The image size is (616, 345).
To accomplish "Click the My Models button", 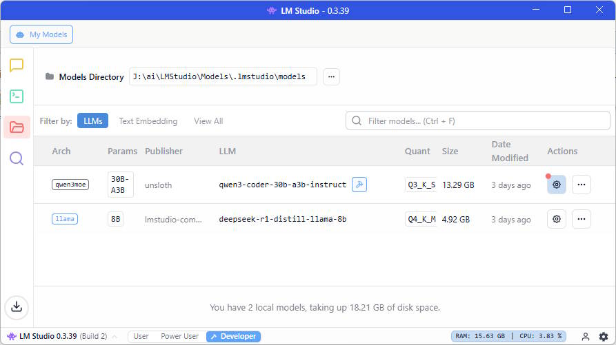I will (41, 34).
